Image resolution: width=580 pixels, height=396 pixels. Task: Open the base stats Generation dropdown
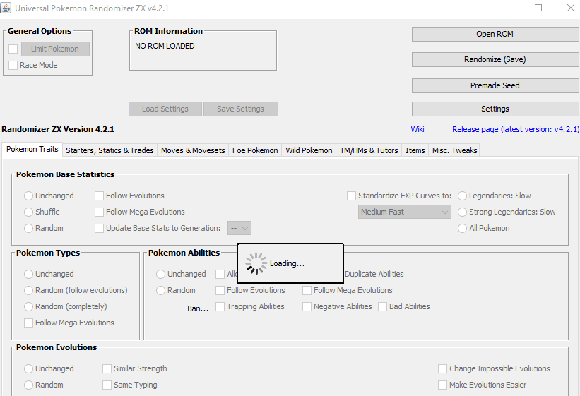click(239, 228)
